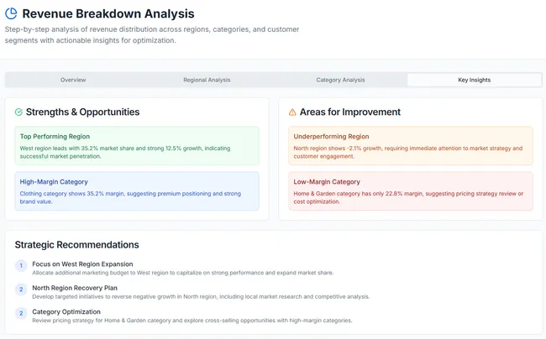
Task: Click the North Region Recovery Plan title
Action: (75, 288)
